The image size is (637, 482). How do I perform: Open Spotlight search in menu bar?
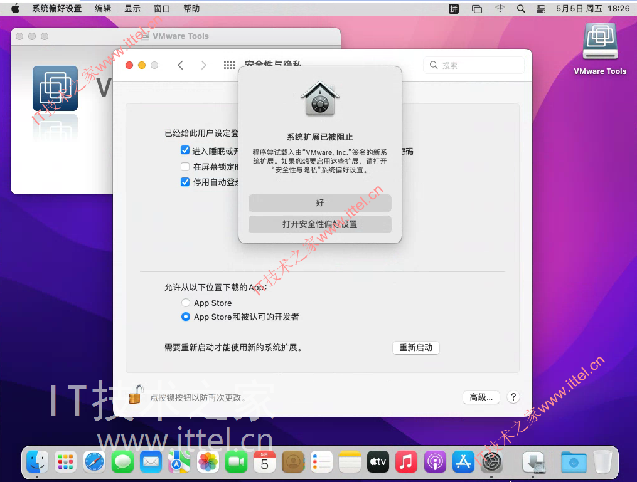pyautogui.click(x=521, y=9)
